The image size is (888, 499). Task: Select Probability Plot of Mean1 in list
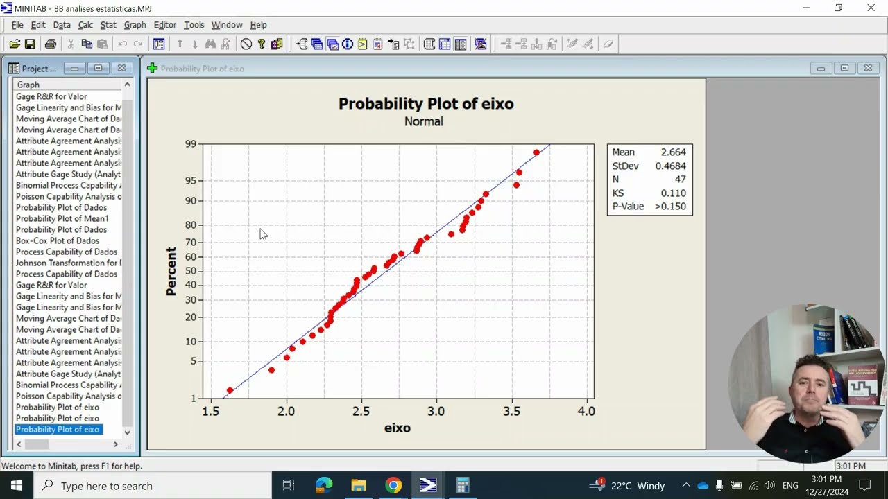tap(62, 218)
